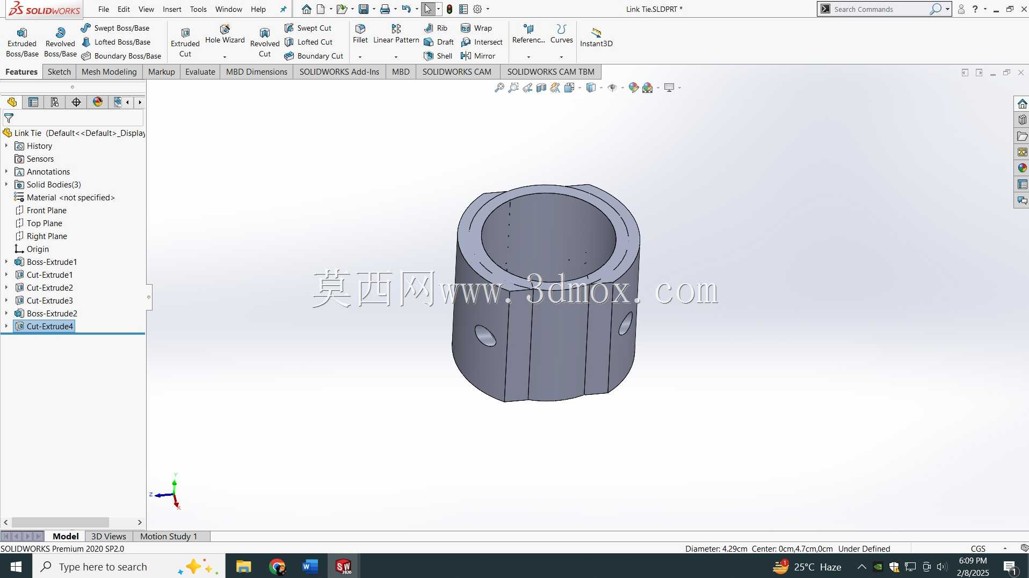Open the Insert menu
This screenshot has width=1029, height=578.
click(x=172, y=9)
